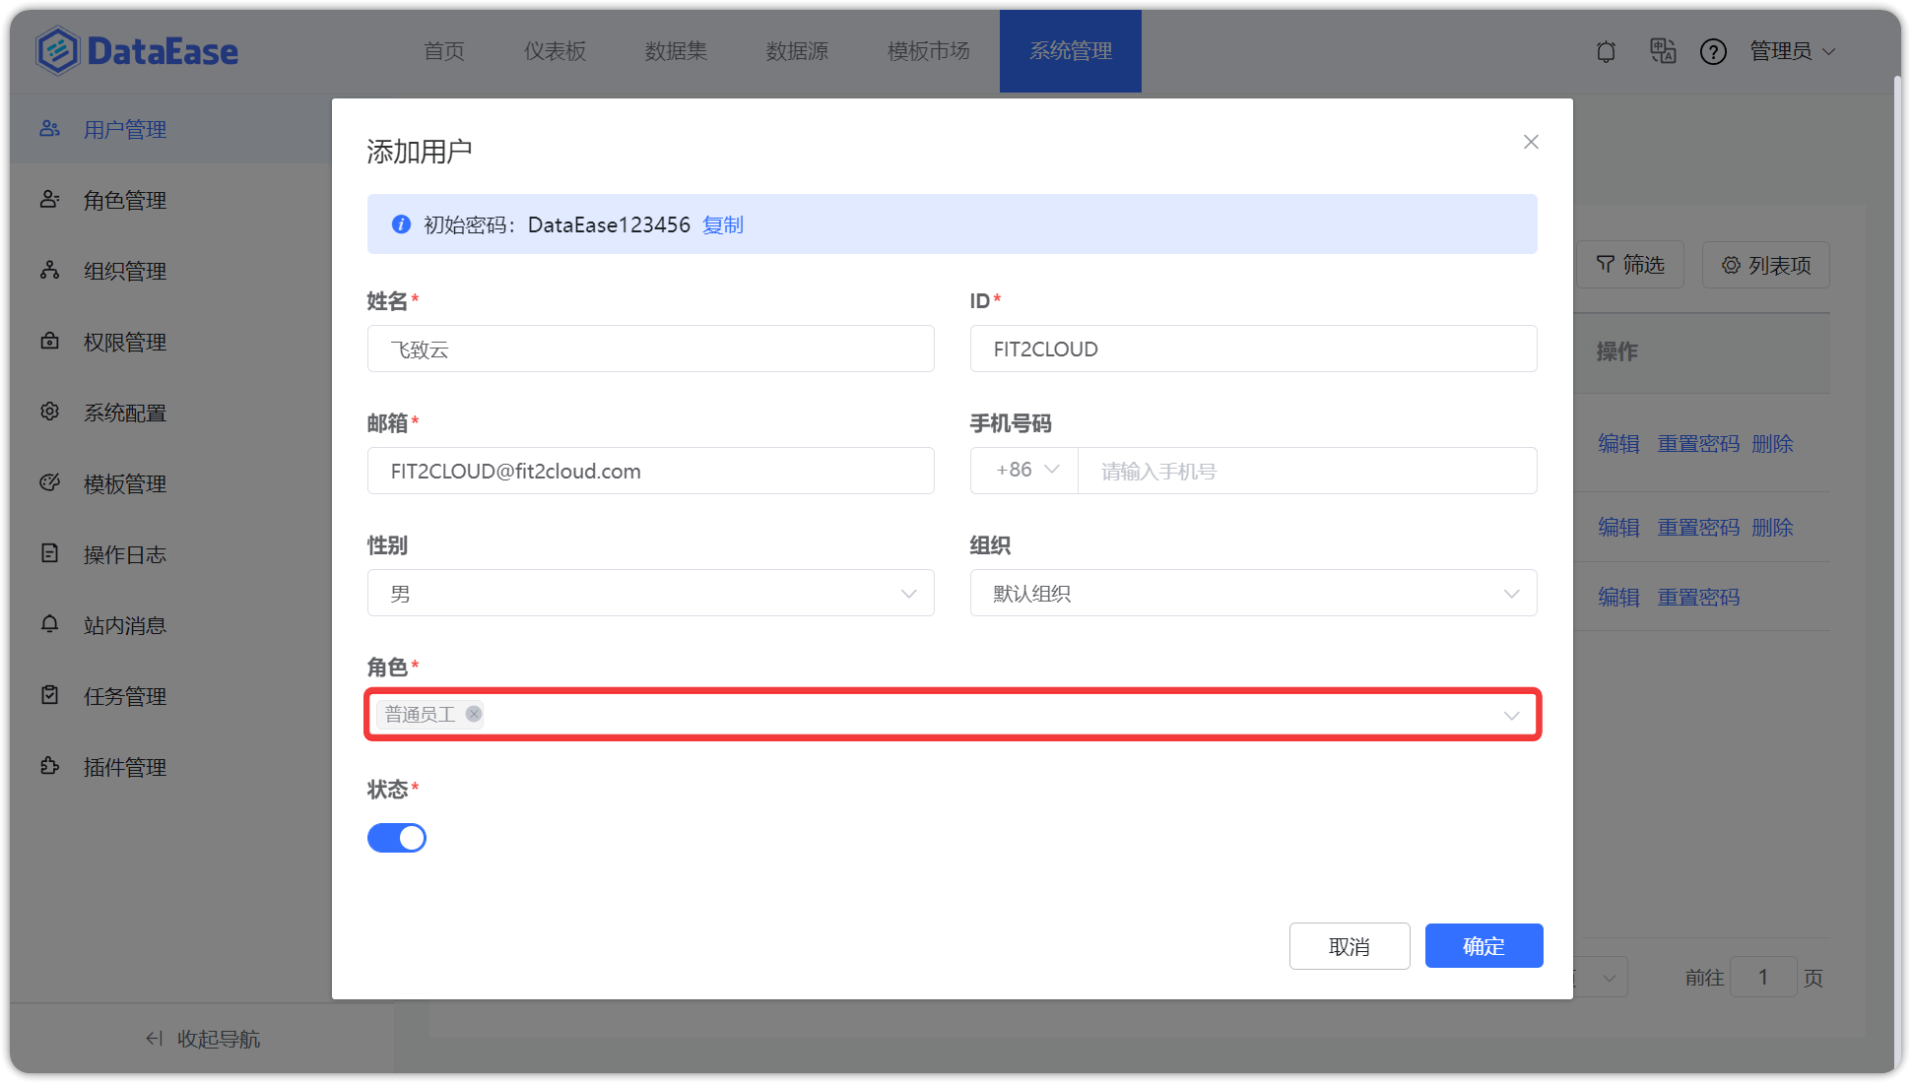Open the 数据源 tab
The width and height of the screenshot is (1911, 1083).
[x=798, y=51]
